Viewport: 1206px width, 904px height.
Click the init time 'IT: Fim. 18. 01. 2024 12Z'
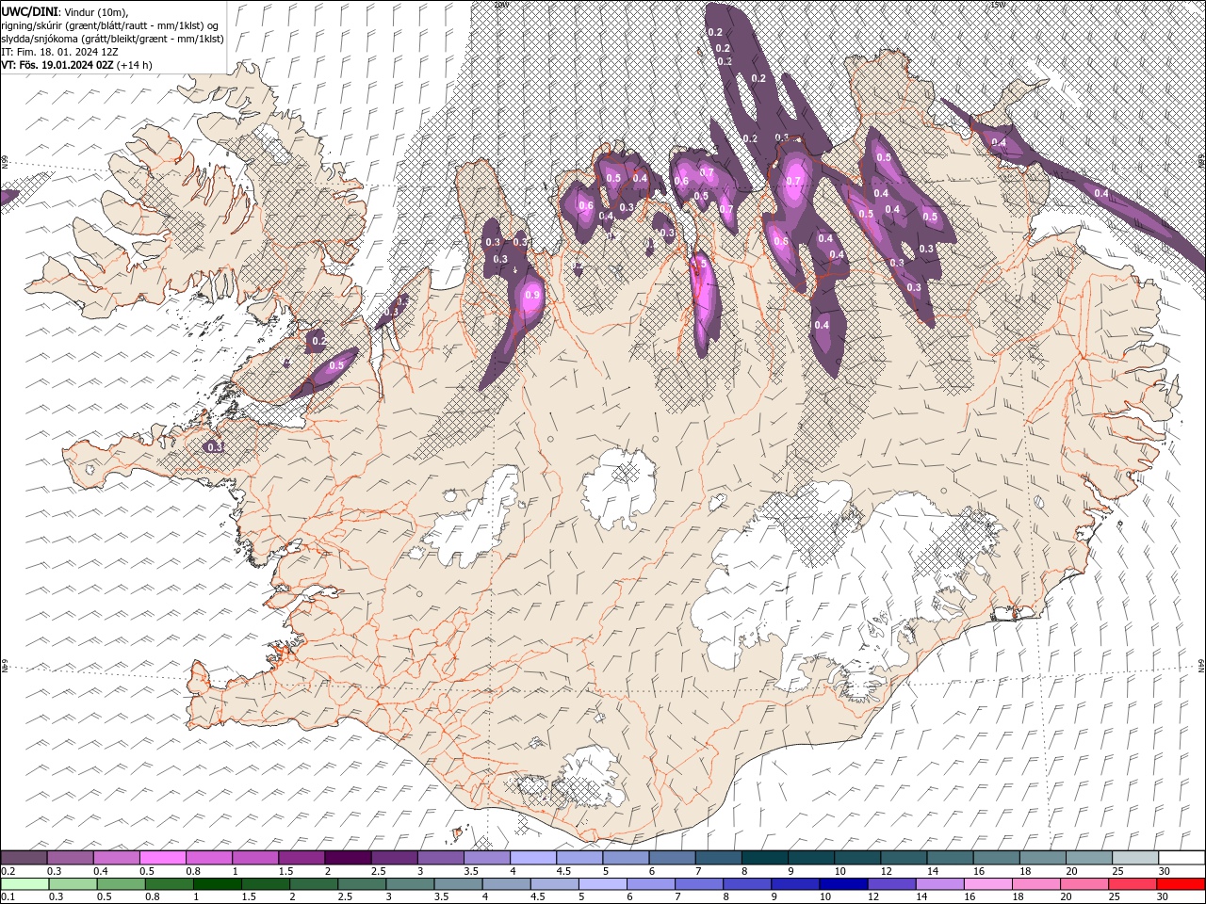[59, 51]
